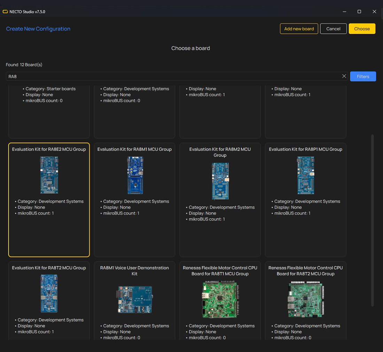
Task: Click Category: Development Systems under RA8M2 kit
Action: (x=221, y=207)
